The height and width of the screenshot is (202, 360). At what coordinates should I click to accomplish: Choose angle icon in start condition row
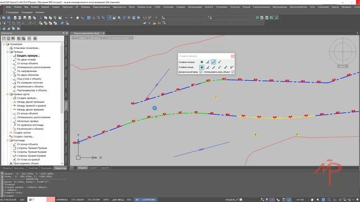tap(208, 62)
